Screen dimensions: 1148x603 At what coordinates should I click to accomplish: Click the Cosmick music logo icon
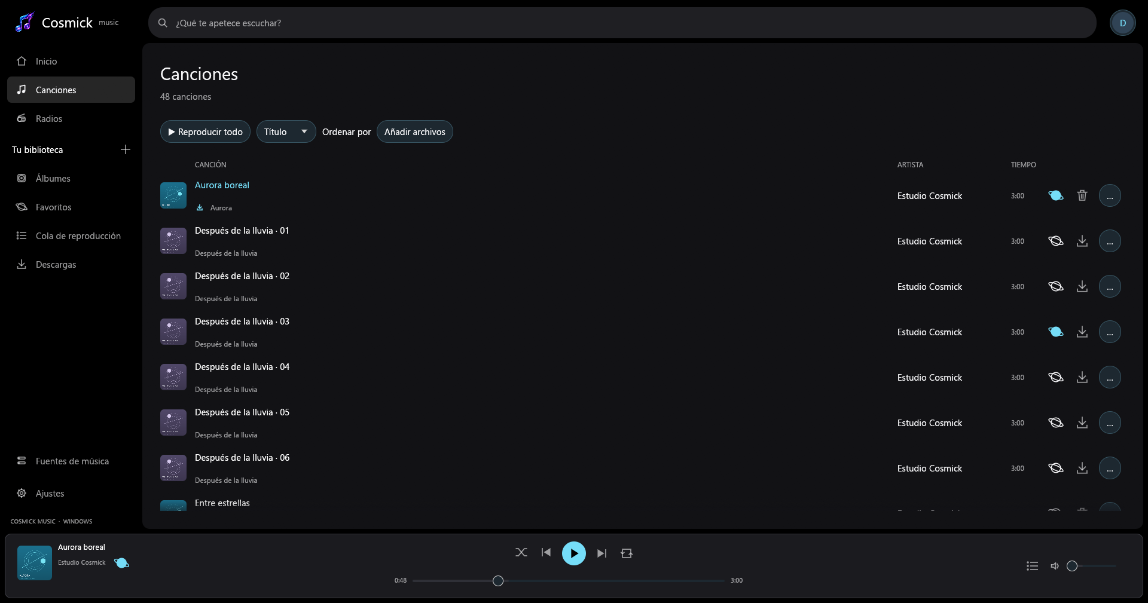click(x=25, y=23)
